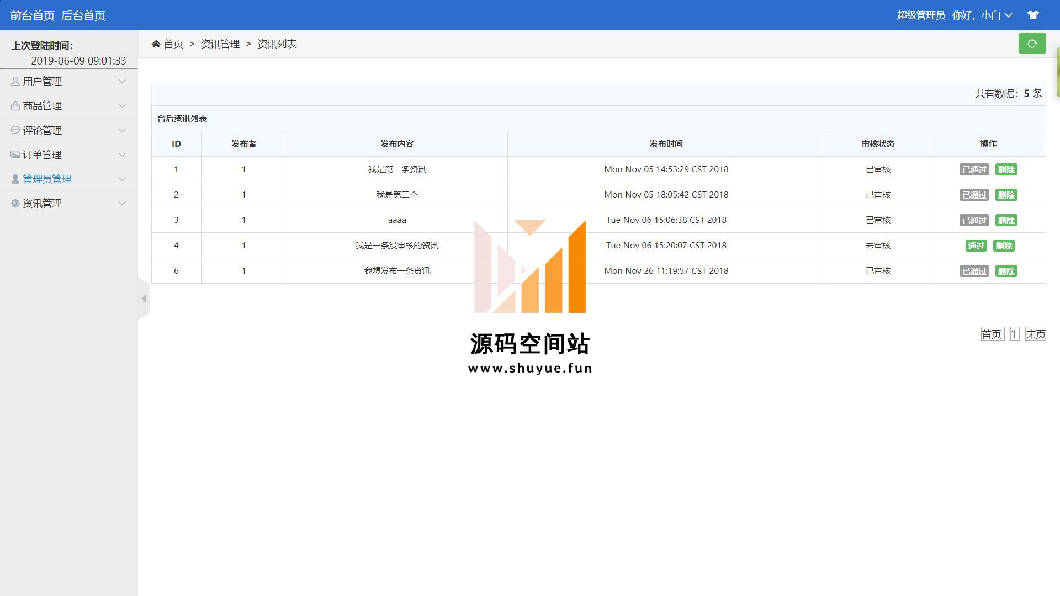Click the home icon in breadcrumb
The height and width of the screenshot is (596, 1060).
tap(156, 44)
